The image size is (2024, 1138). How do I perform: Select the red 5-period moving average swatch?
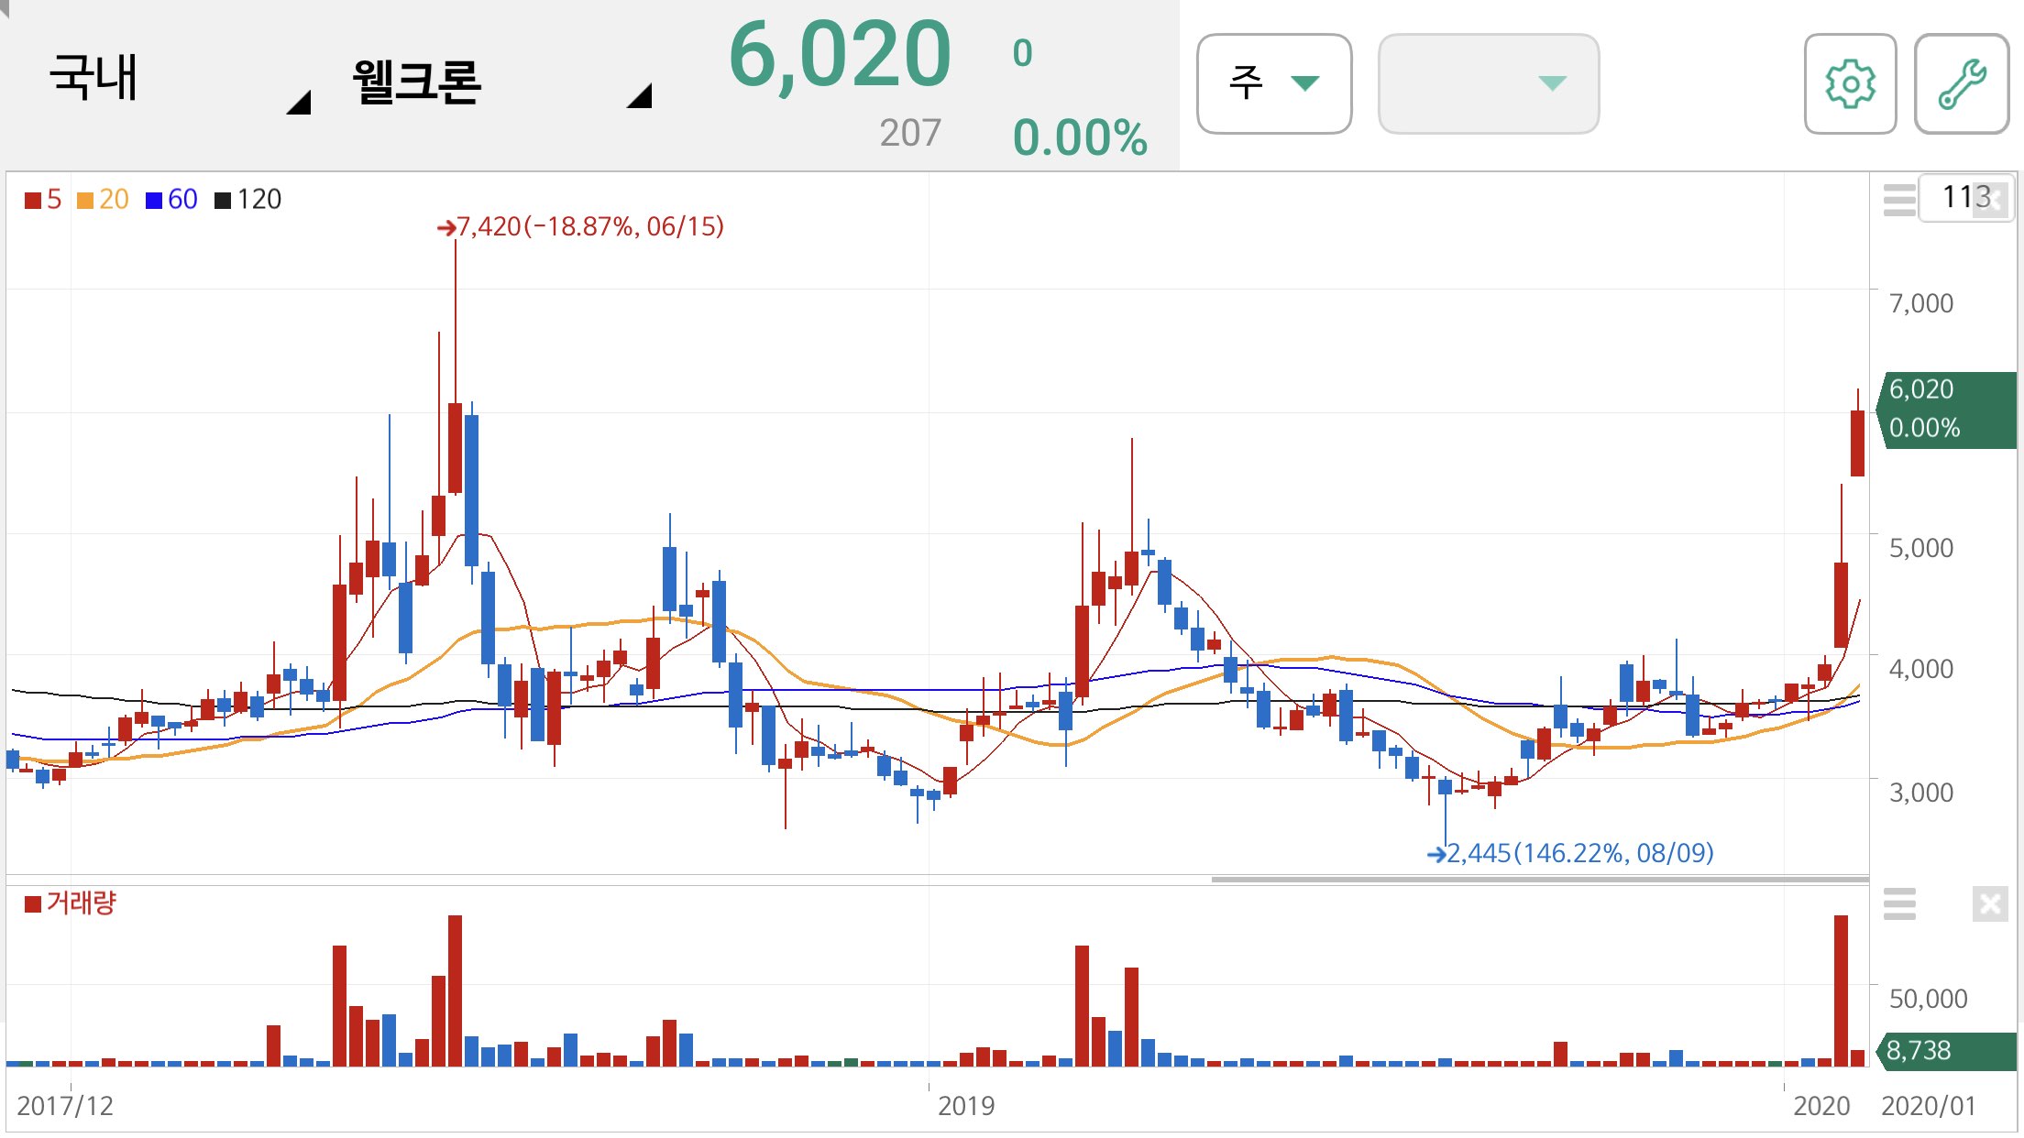pos(33,200)
